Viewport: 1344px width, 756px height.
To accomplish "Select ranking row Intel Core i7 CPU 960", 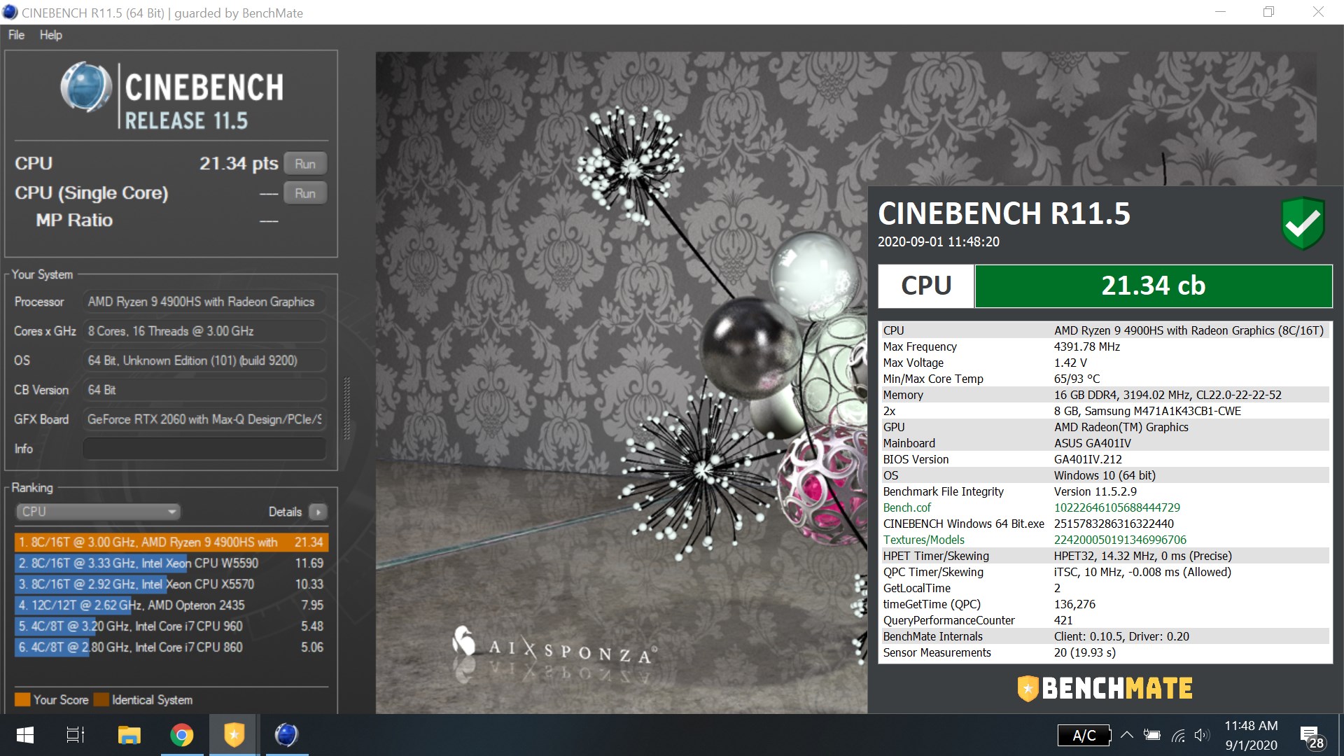I will (x=171, y=626).
